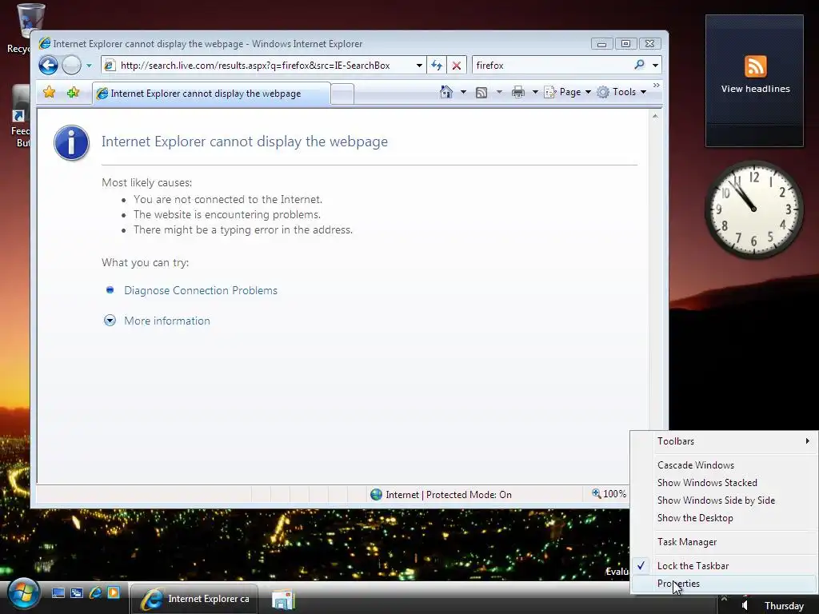The width and height of the screenshot is (819, 614).
Task: Open the Page menu
Action: [x=568, y=92]
